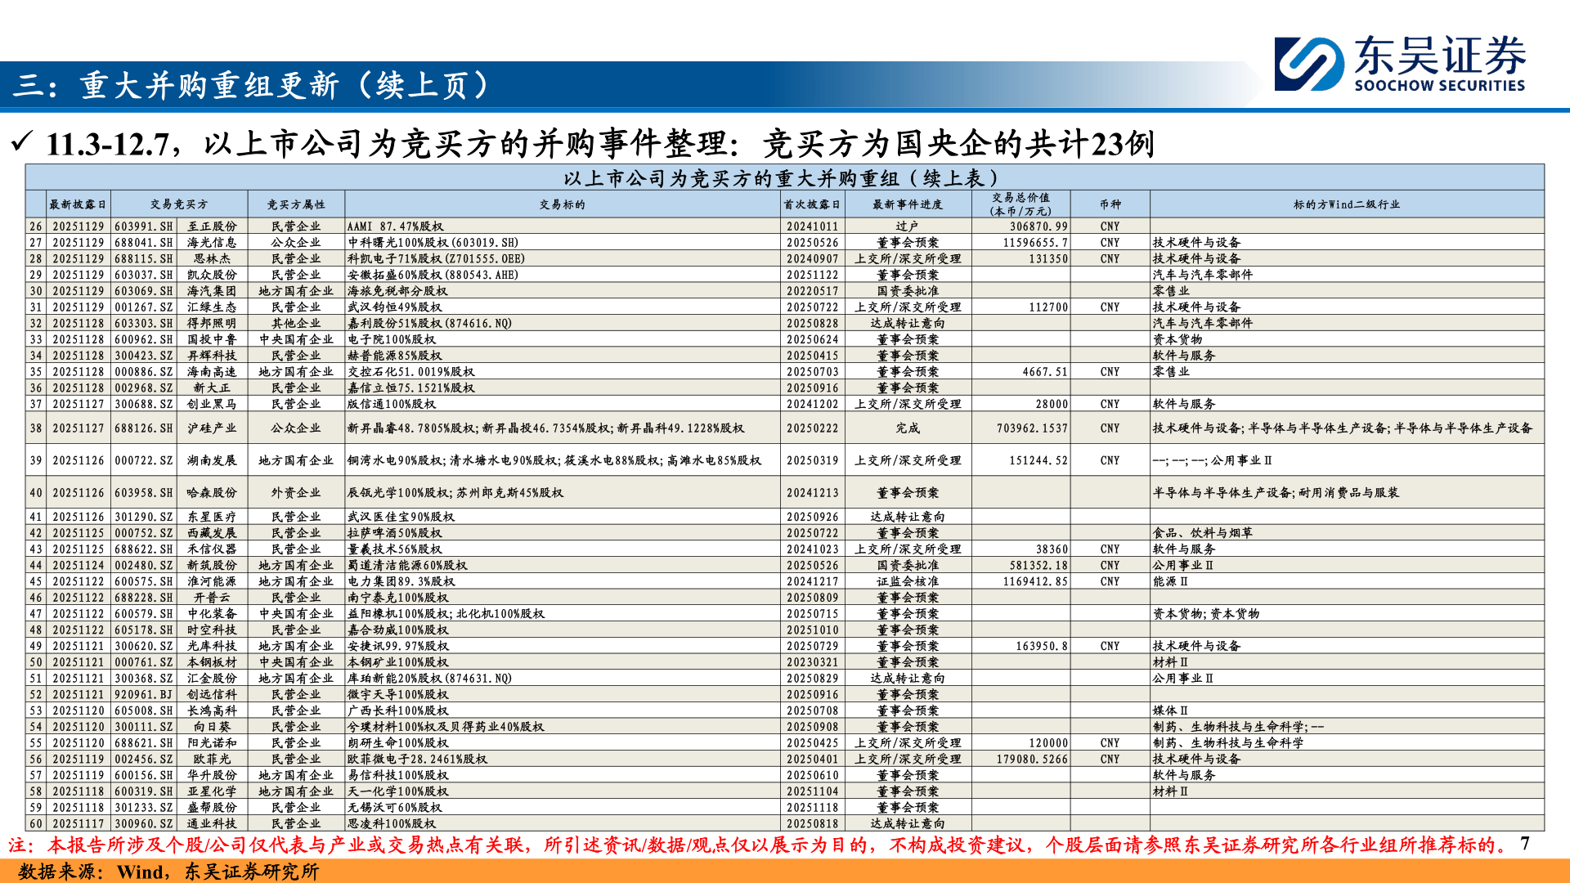The width and height of the screenshot is (1570, 883).
Task: Click the buyer name 国投中鲁
Action: point(212,339)
